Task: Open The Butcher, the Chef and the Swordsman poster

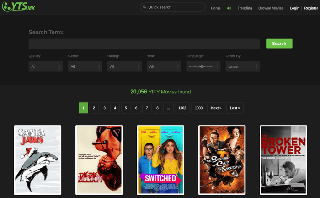Action: coord(222,160)
